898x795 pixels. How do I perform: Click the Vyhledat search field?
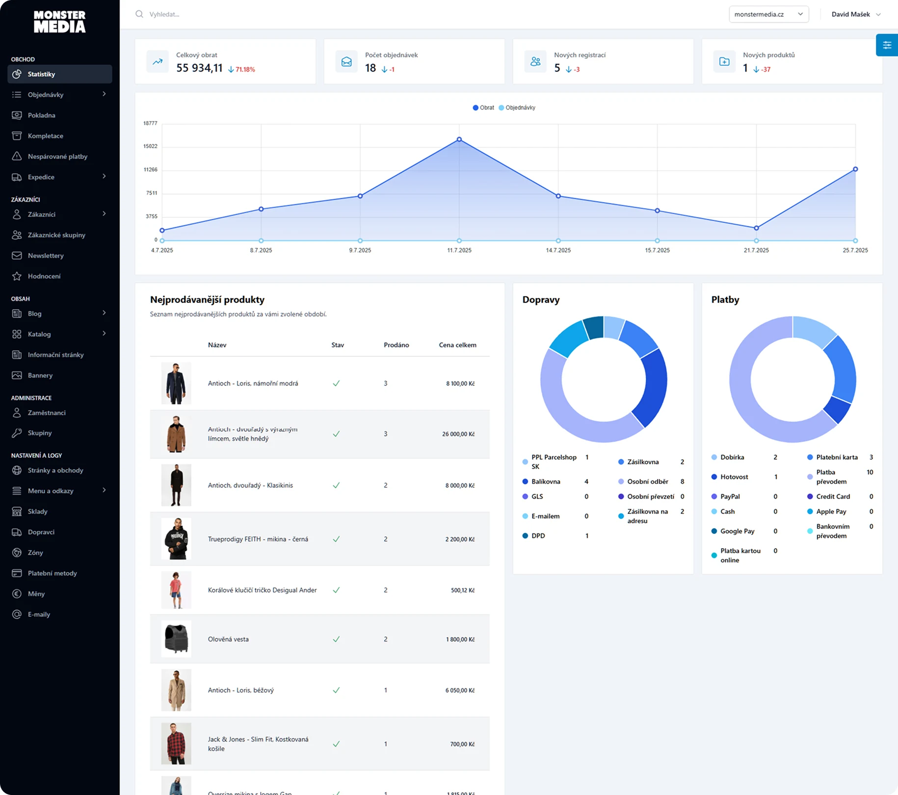(x=294, y=14)
